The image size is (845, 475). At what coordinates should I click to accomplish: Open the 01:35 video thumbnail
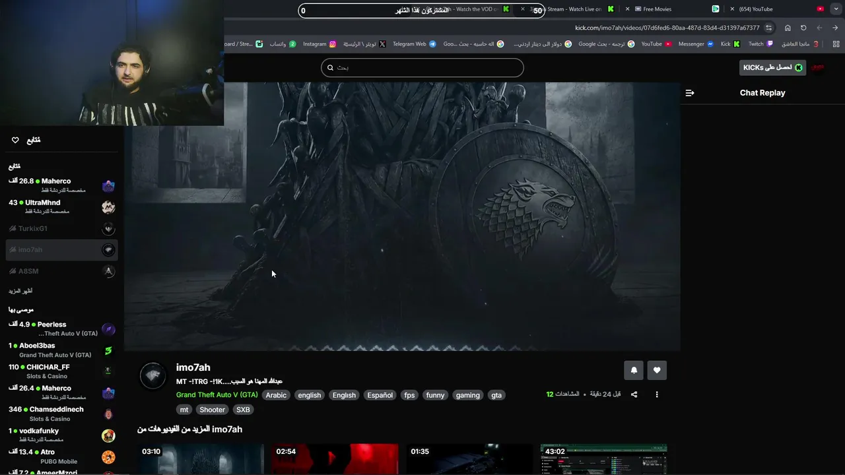pos(469,459)
